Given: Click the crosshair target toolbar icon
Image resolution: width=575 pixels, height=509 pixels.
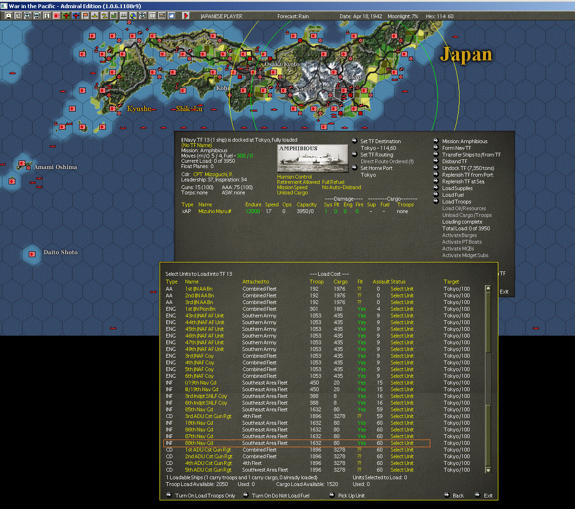Looking at the screenshot, I should point(143,16).
